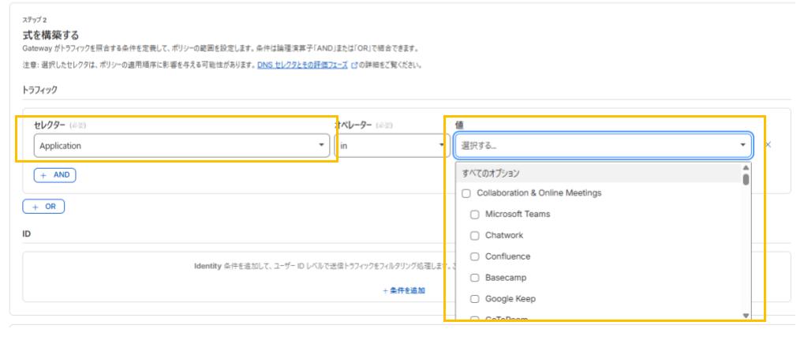Check the Basecamp option
804x344 pixels.
coord(474,278)
